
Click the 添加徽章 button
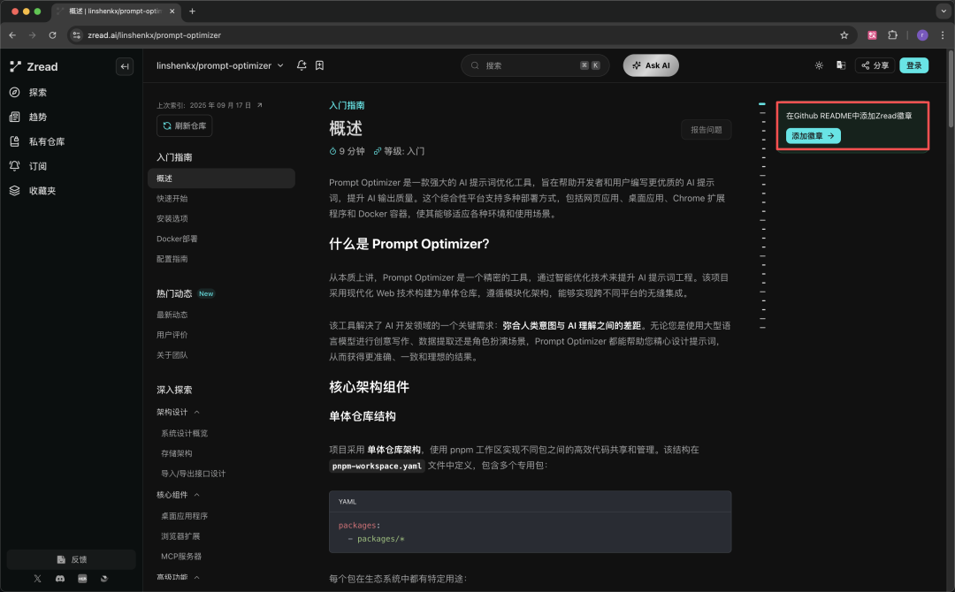pyautogui.click(x=814, y=136)
